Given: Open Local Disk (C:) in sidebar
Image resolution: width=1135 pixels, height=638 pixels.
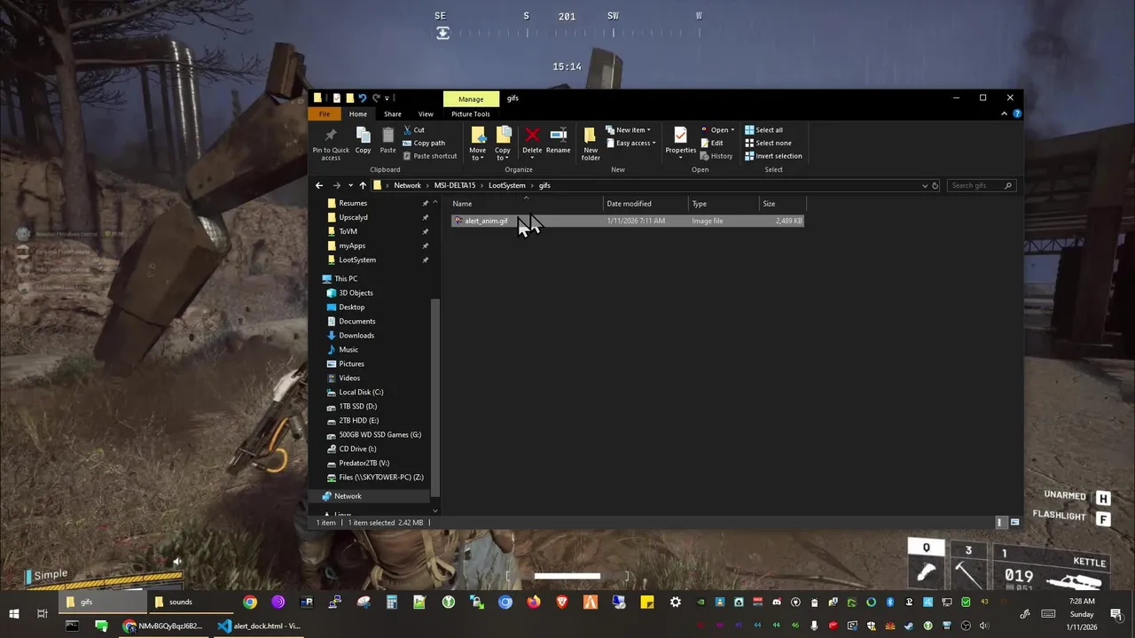Looking at the screenshot, I should [x=361, y=392].
